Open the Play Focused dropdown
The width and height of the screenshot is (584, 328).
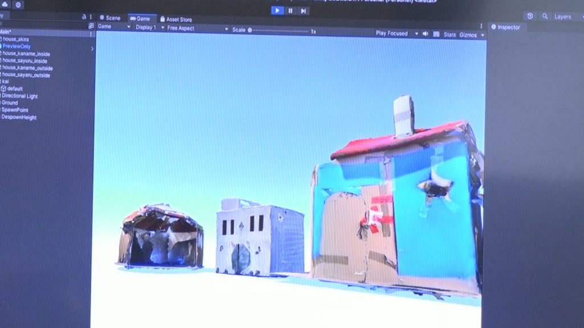click(397, 34)
